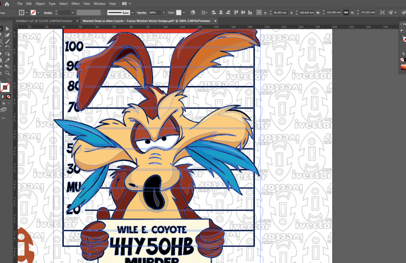The width and height of the screenshot is (406, 263).
Task: Click the Stroke color swatch in control bar
Action: (x=33, y=13)
